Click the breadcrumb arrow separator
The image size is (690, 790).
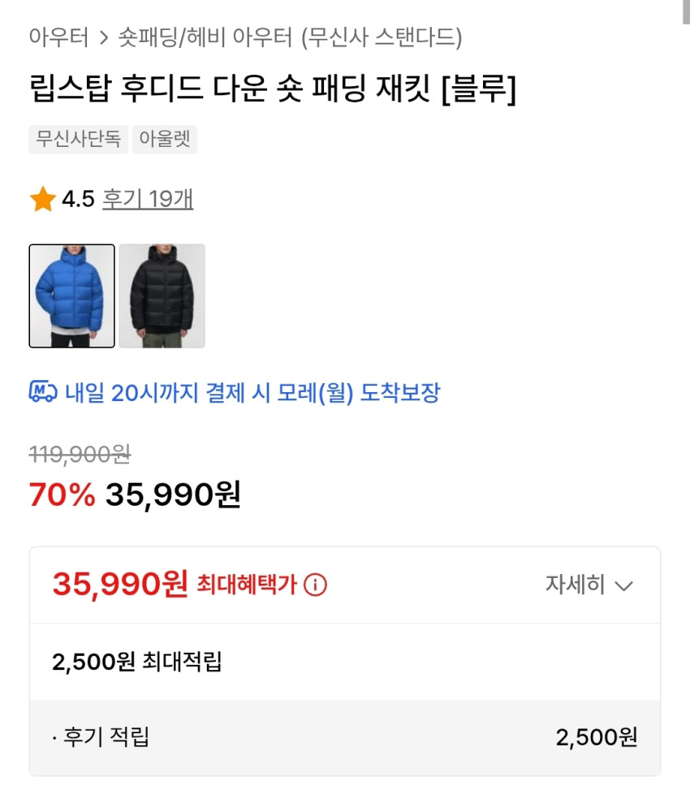coord(104,37)
